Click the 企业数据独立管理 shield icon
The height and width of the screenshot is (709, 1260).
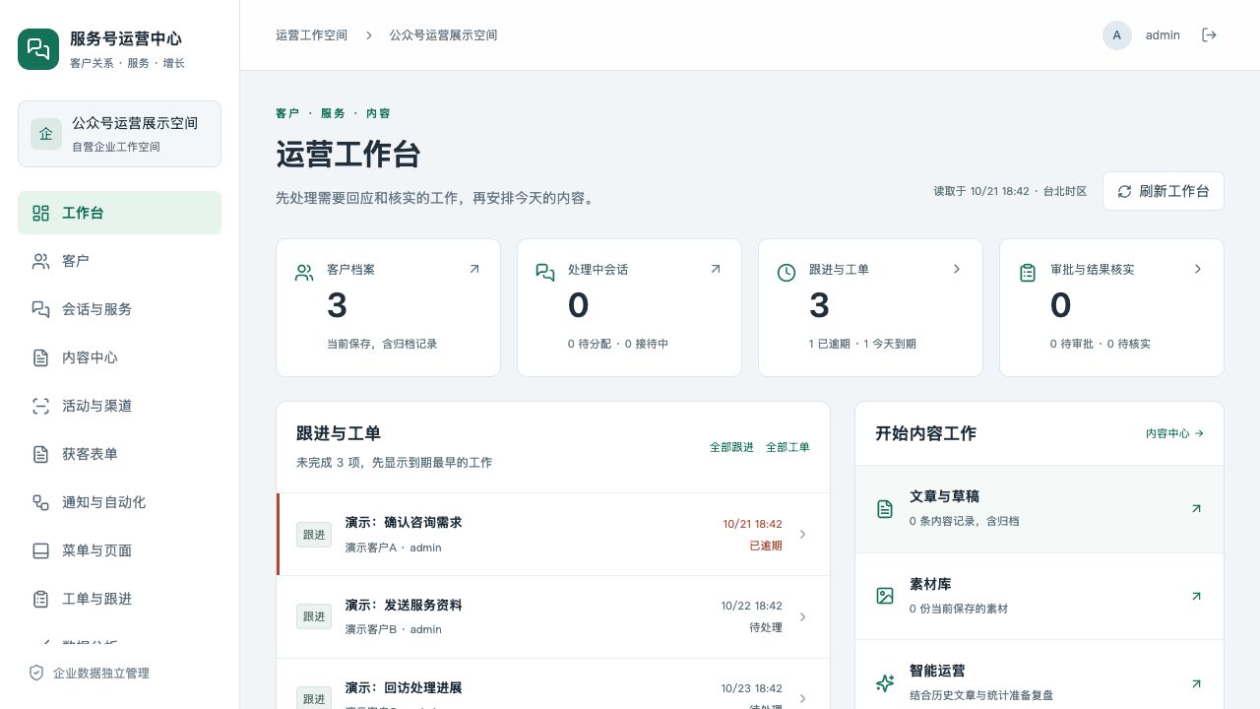coord(36,673)
